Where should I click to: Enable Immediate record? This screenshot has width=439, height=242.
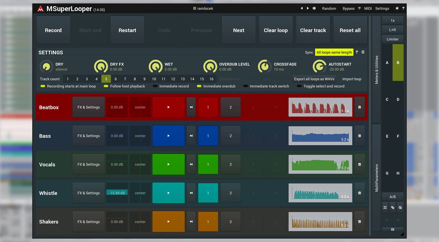(x=171, y=86)
